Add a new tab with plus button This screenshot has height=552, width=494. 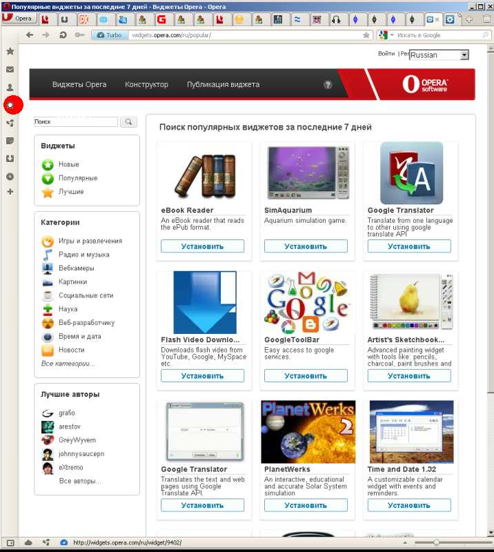[x=469, y=19]
